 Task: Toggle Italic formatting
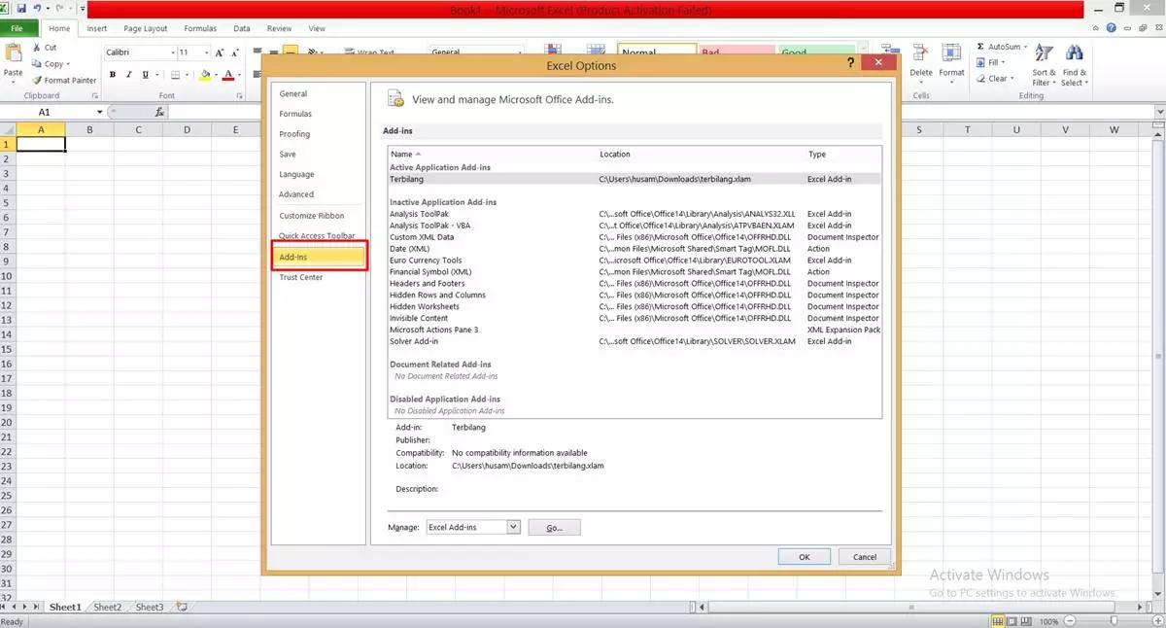coord(129,75)
